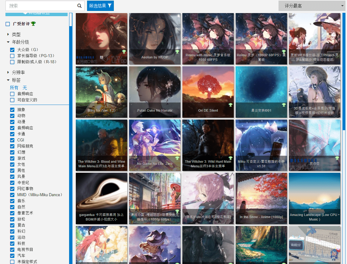This screenshot has width=347, height=264.
Task: Enable the 广受好评 checkbox
Action: 8,24
